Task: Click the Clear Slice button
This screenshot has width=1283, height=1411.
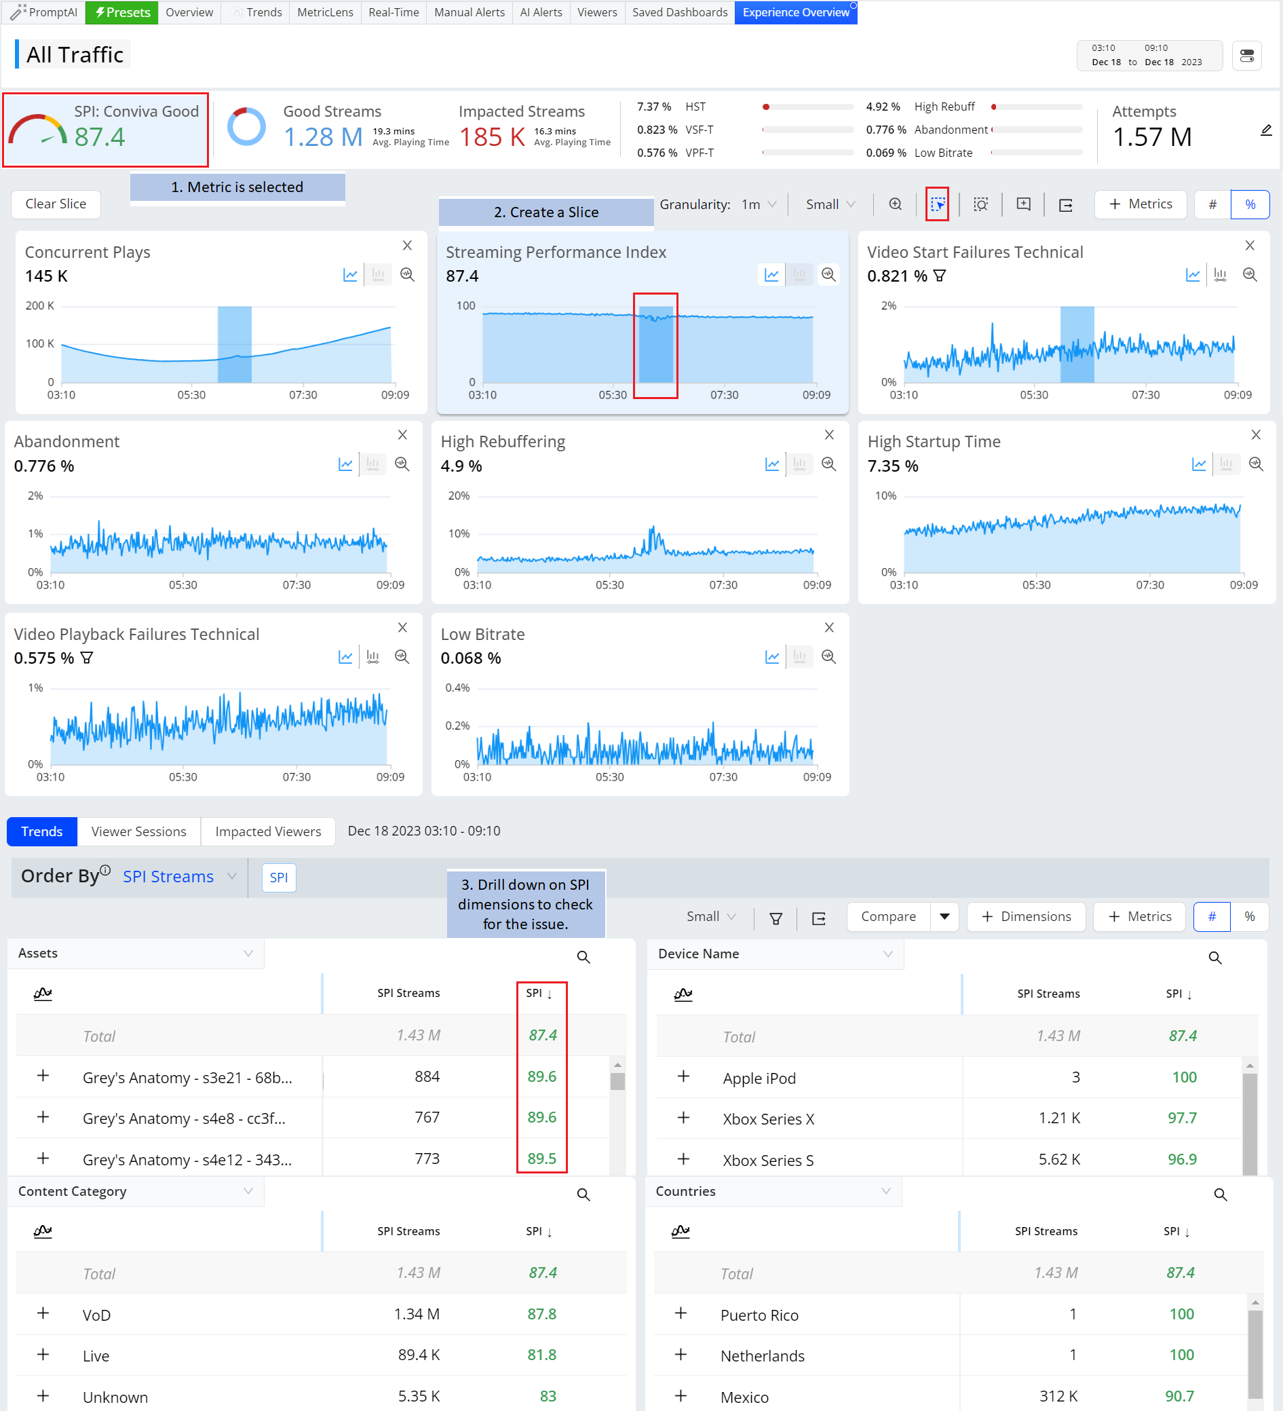Action: pos(56,204)
